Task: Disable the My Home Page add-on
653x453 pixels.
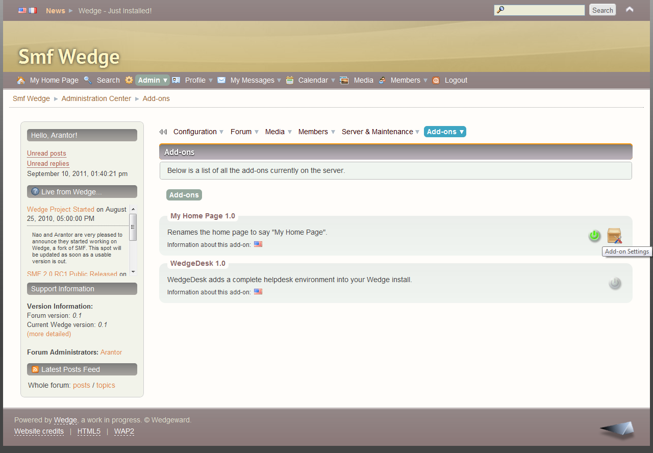Action: tap(594, 236)
